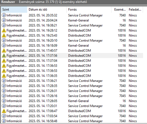Click the info icon of the 20:35:32 event
This screenshot has height=124, width=147.
coord(4,15)
